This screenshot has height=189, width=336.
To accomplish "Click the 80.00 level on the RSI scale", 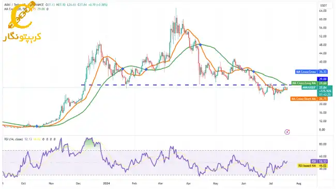I will (x=323, y=144).
